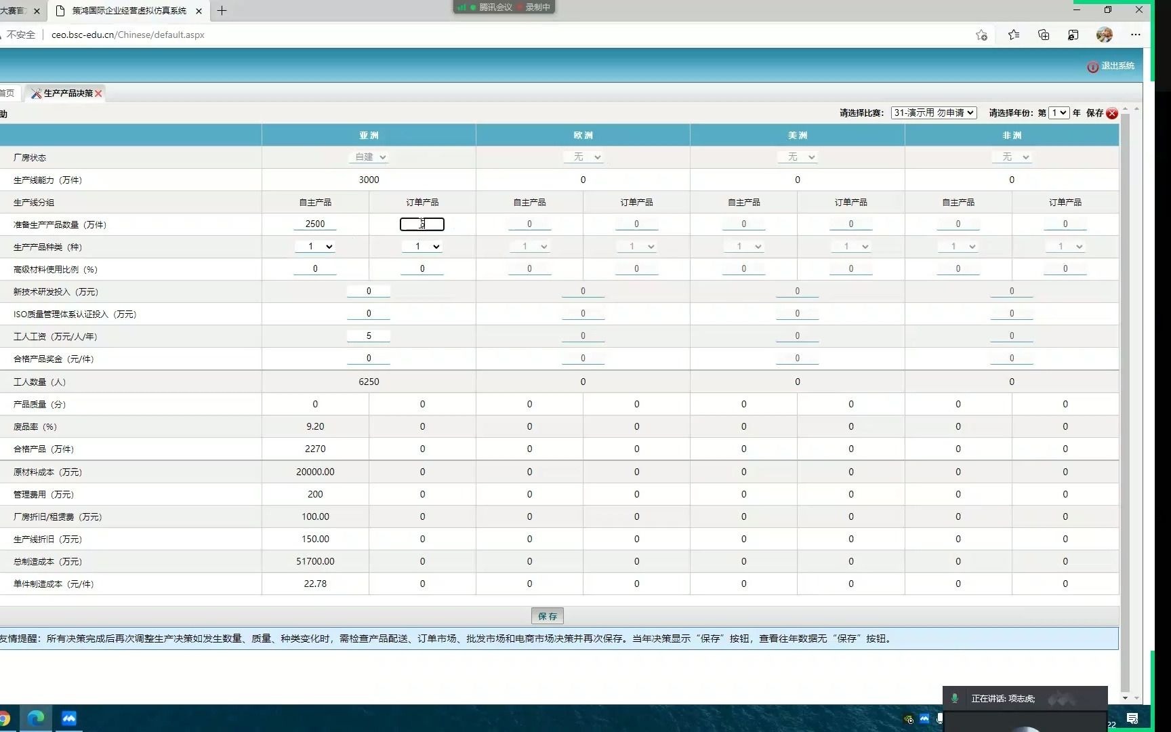1171x732 pixels.
Task: Click 亚洲 新技术研发投入 input field
Action: click(369, 291)
